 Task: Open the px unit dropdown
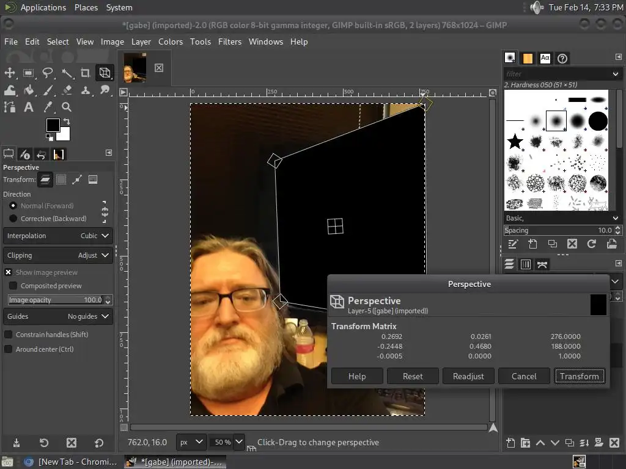click(x=191, y=442)
